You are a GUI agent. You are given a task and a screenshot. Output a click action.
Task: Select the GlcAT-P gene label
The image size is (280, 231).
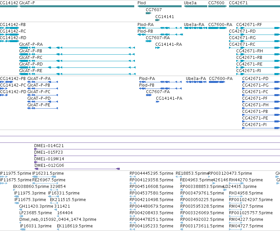[27, 3]
